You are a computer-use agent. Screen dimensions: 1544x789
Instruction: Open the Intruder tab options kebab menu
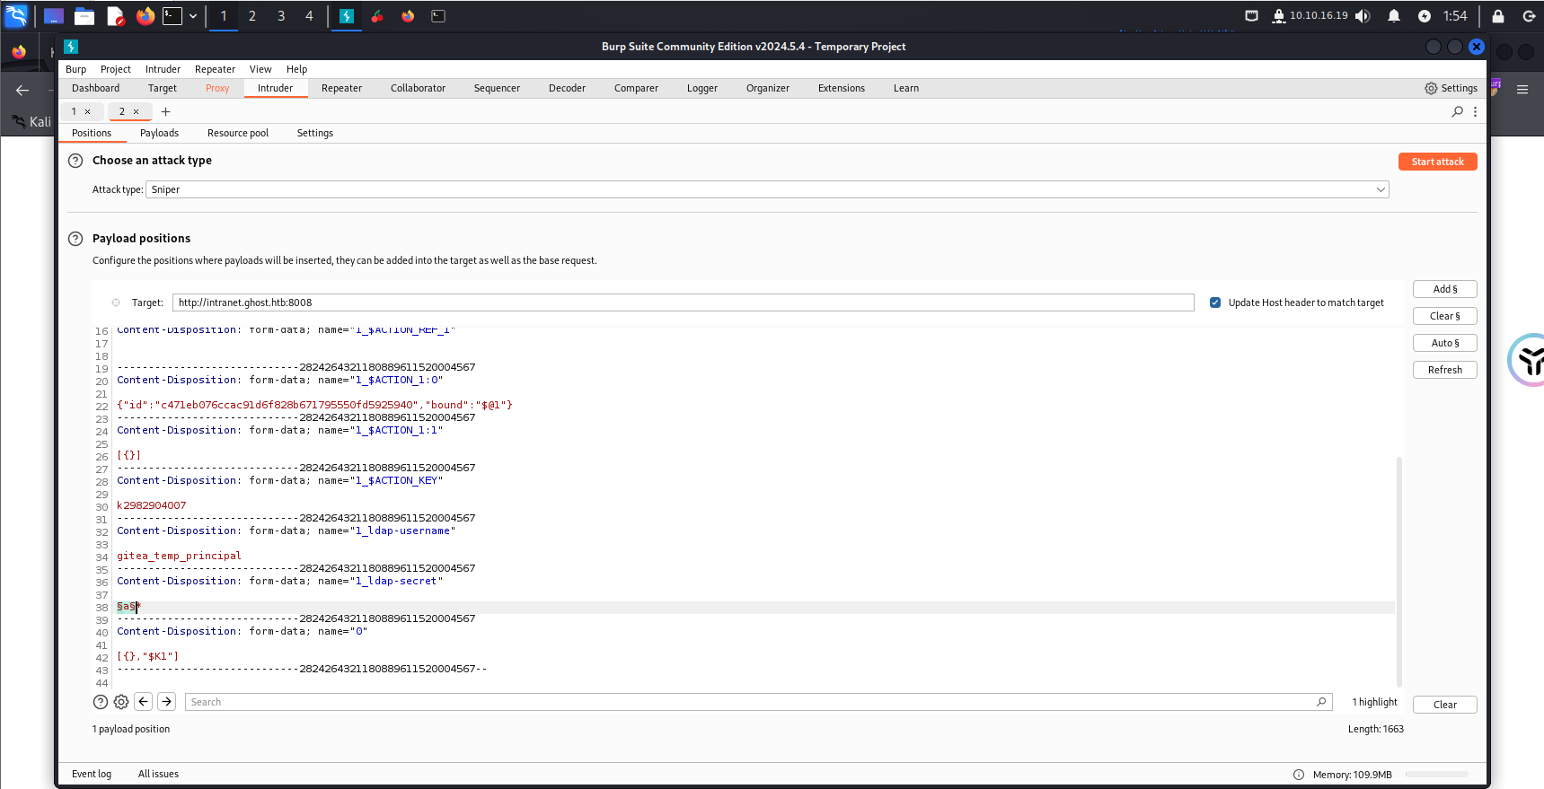pos(1475,111)
